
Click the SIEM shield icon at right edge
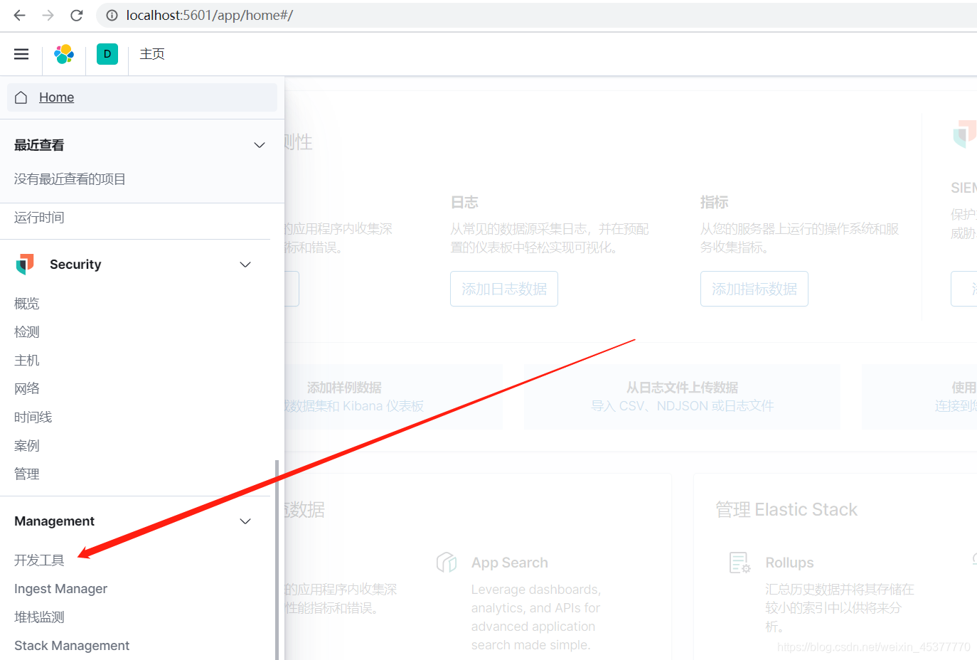[x=966, y=134]
